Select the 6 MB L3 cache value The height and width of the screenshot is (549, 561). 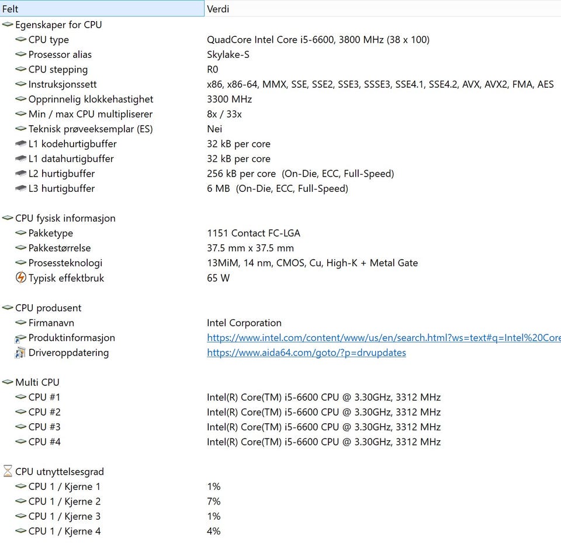tap(277, 188)
